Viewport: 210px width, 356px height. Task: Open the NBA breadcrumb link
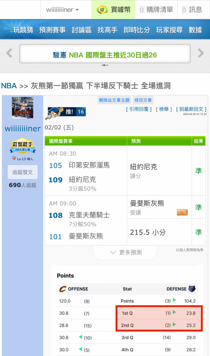(9, 86)
